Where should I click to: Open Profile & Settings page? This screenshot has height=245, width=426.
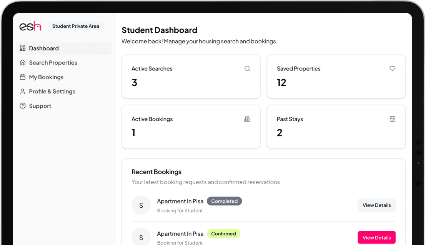click(52, 92)
